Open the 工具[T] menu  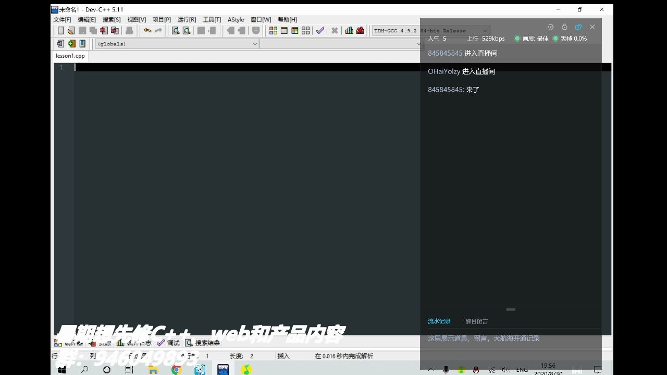[212, 20]
